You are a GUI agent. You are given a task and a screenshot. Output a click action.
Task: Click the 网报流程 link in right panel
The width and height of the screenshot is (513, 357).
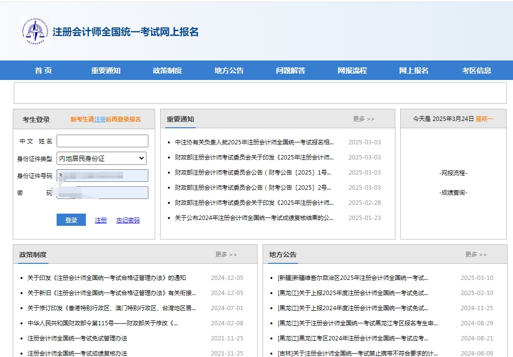(x=453, y=172)
